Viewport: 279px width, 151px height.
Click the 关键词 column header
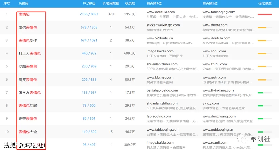click(x=24, y=3)
